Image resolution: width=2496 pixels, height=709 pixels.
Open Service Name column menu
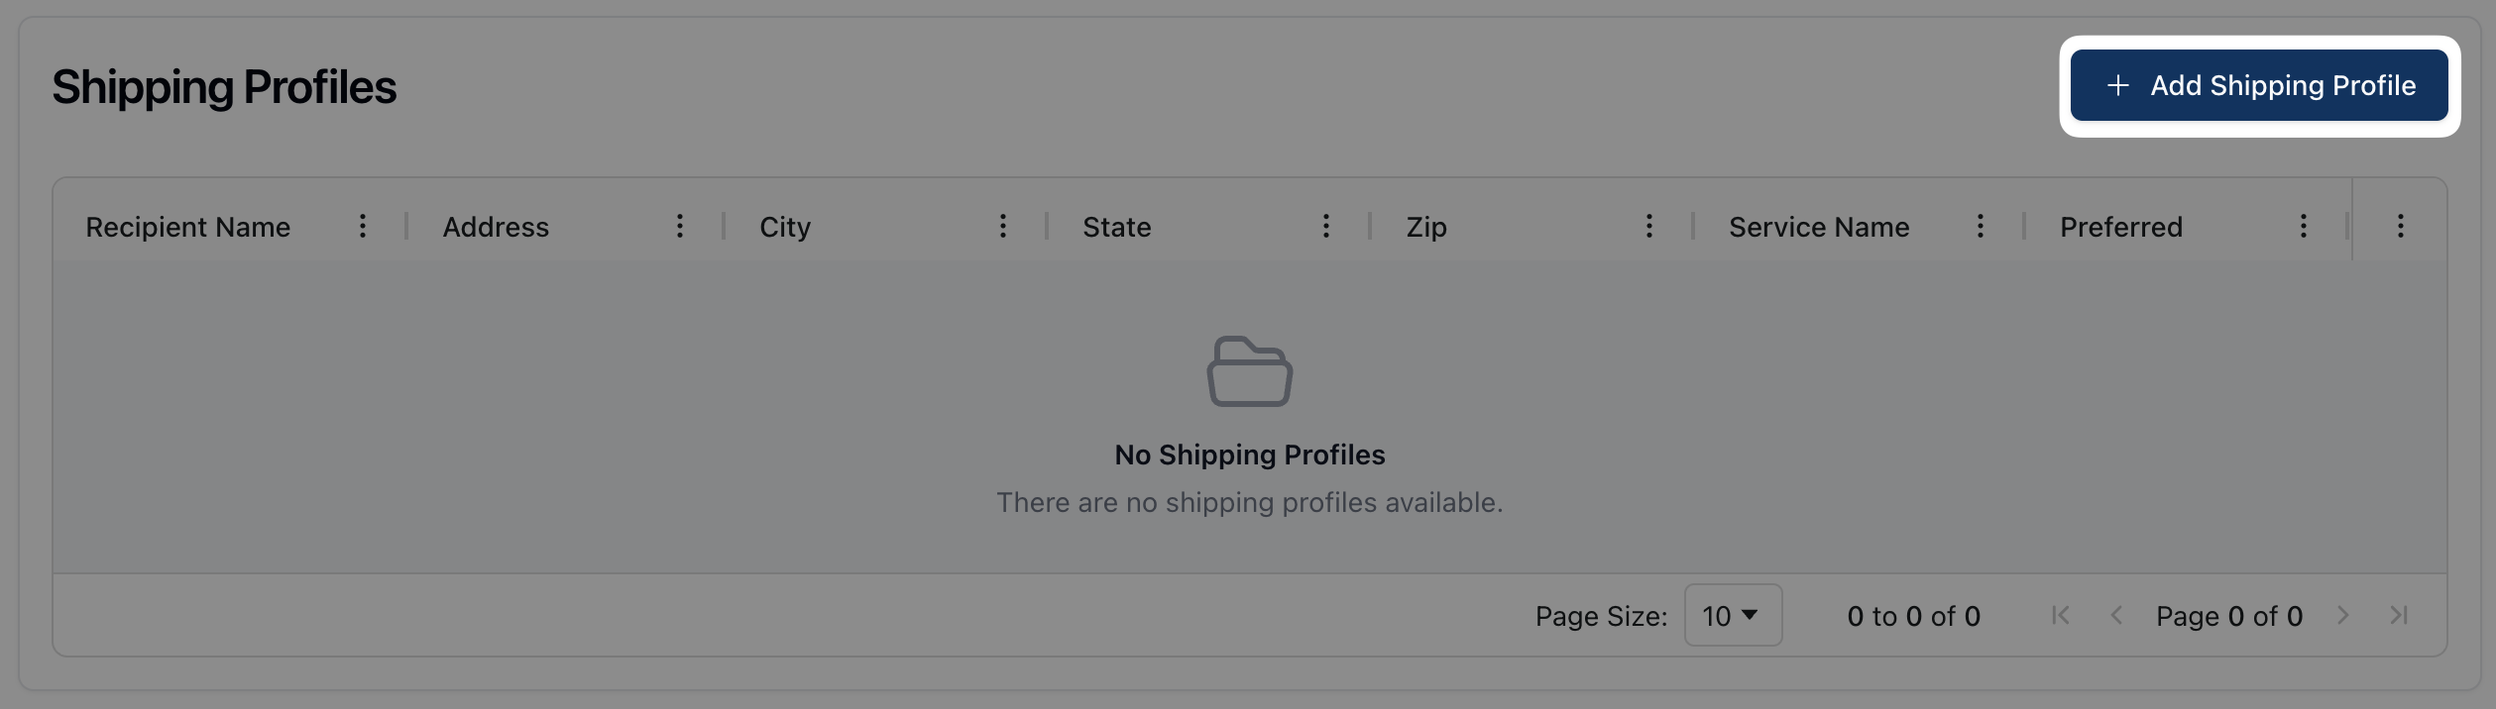1981,227
